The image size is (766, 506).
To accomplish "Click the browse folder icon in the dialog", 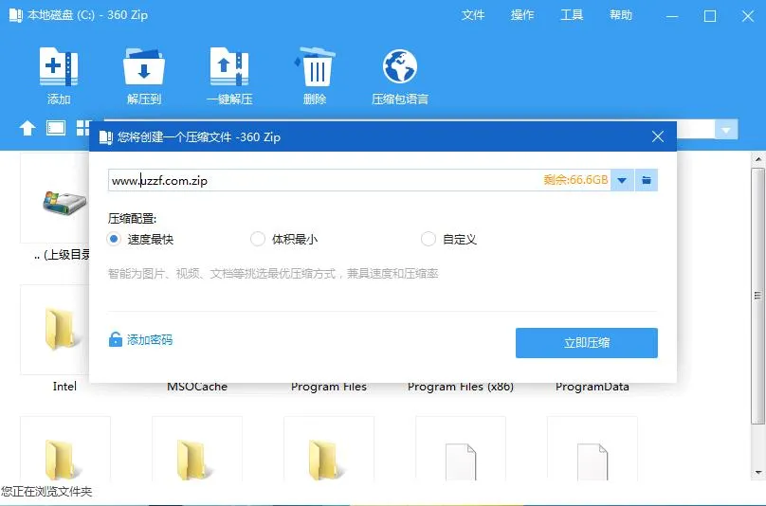I will coord(647,180).
